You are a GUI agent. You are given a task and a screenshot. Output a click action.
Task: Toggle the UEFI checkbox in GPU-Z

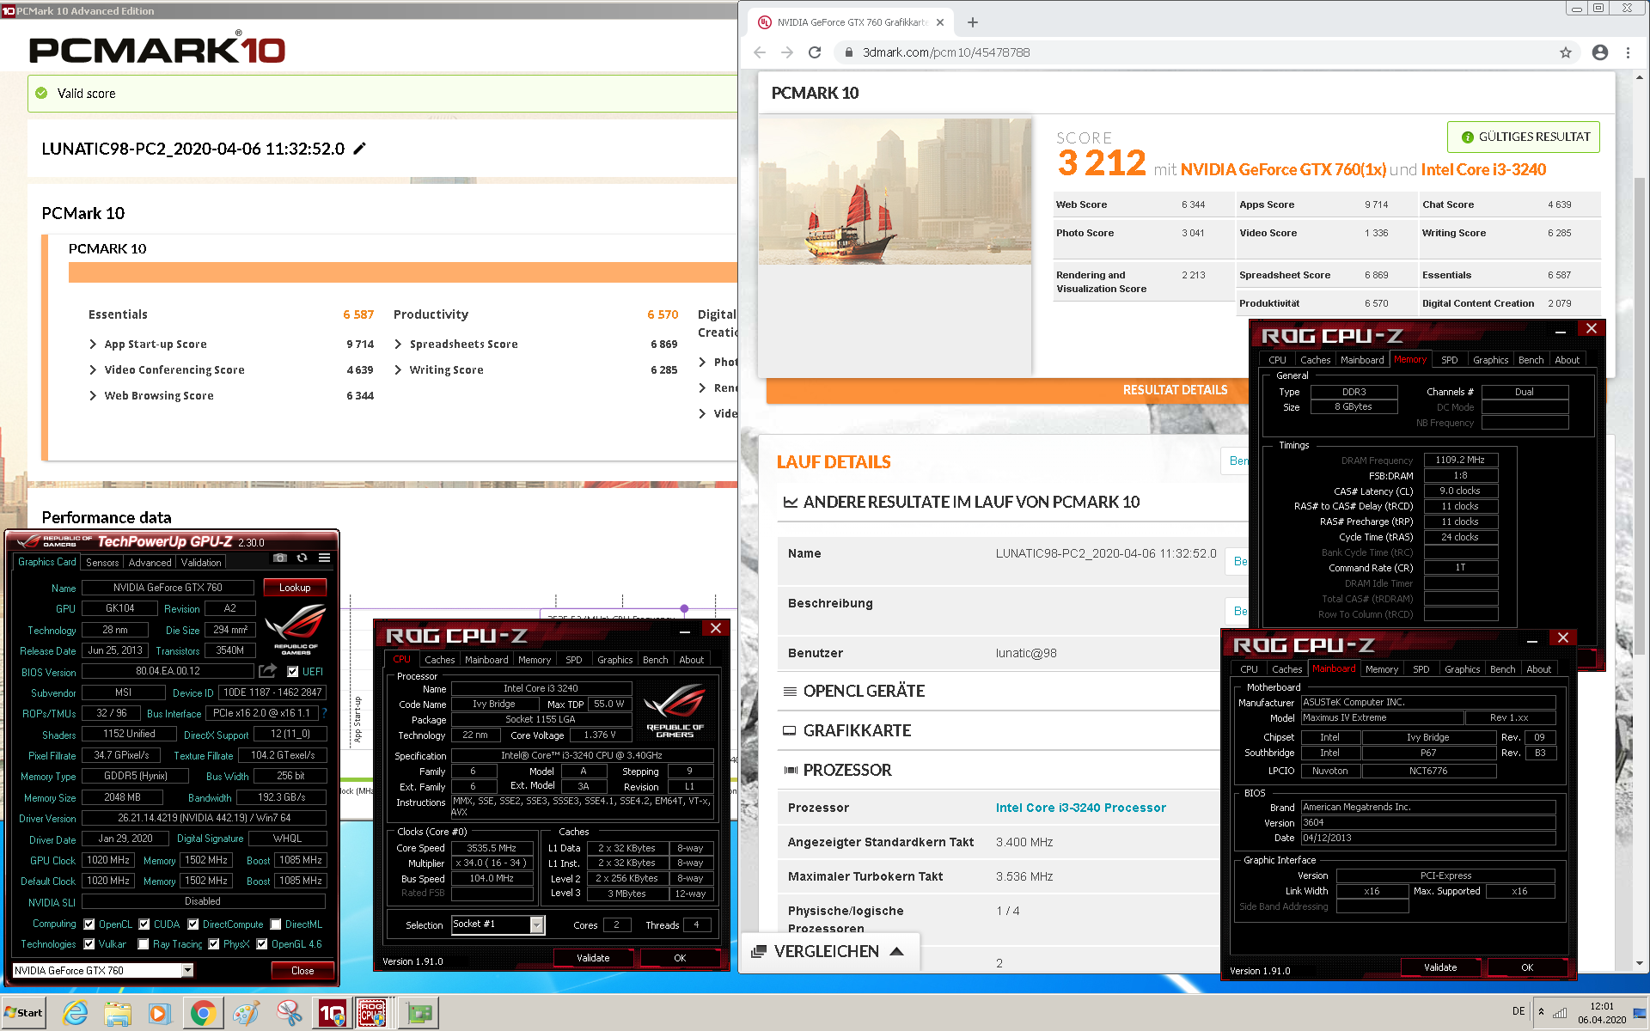293,672
